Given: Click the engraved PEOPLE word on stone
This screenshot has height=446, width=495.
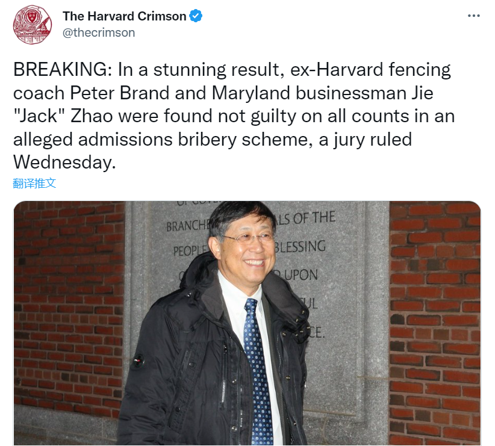Looking at the screenshot, I should [x=190, y=250].
